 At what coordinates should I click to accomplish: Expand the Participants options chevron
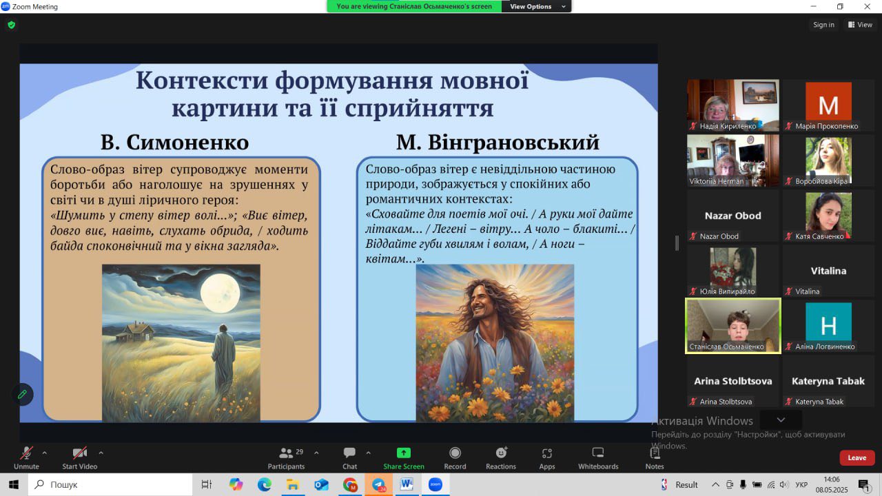tap(316, 453)
